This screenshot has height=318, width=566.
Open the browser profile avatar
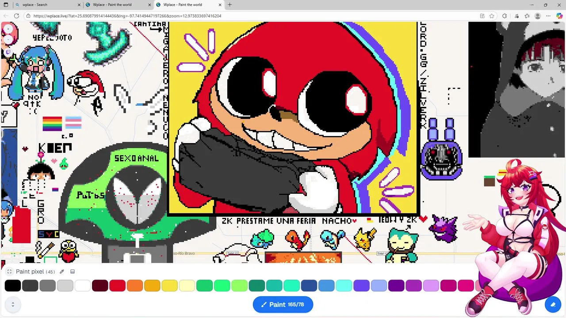(538, 16)
